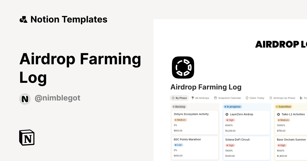Image resolution: width=307 pixels, height=161 pixels.
Task: Toggle the Medium priority tag on ZkSync card
Action: (x=181, y=120)
